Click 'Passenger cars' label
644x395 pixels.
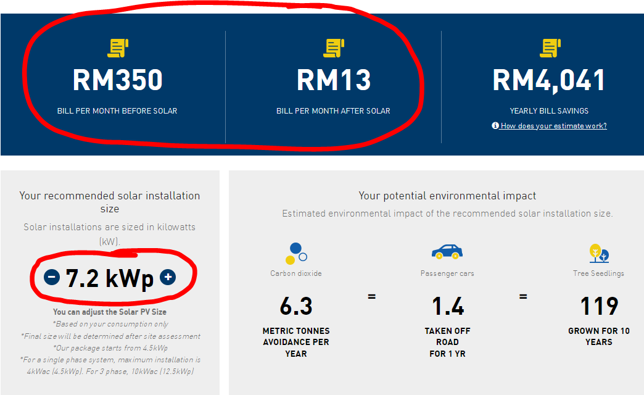click(x=447, y=273)
